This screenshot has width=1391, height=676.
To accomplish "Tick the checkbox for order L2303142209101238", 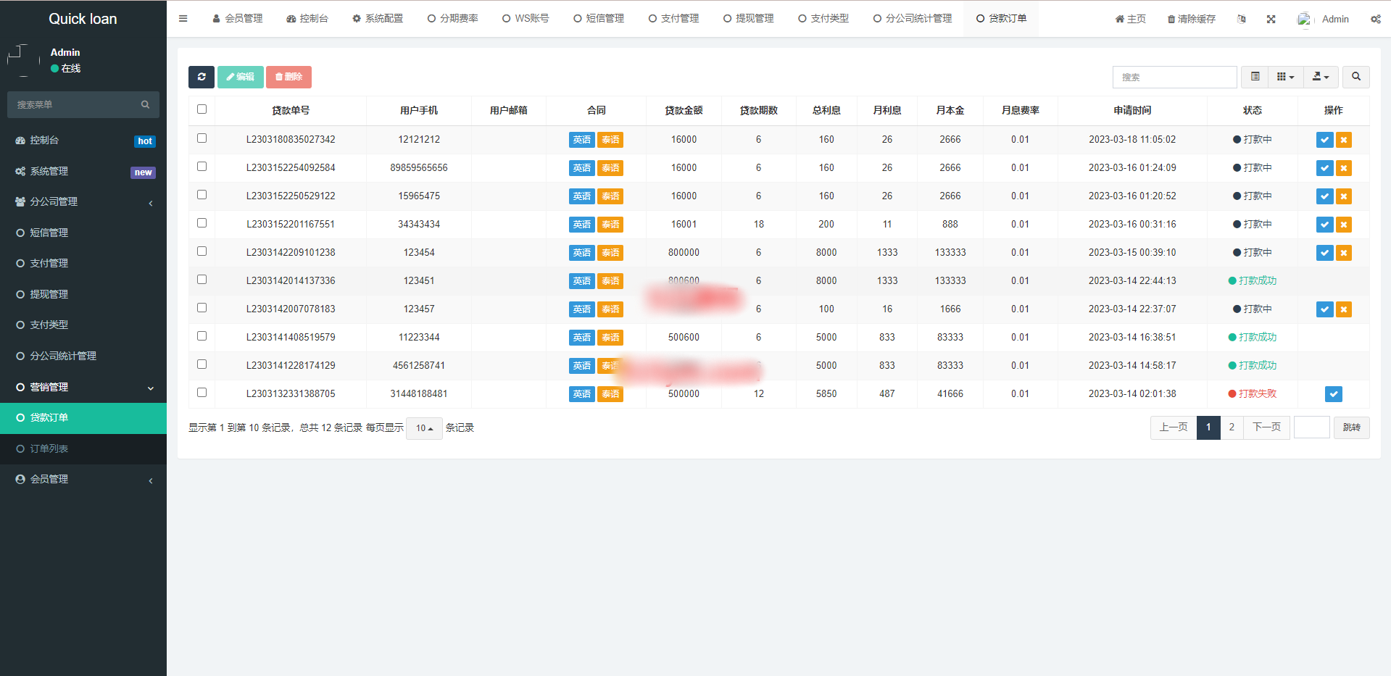I will click(202, 251).
